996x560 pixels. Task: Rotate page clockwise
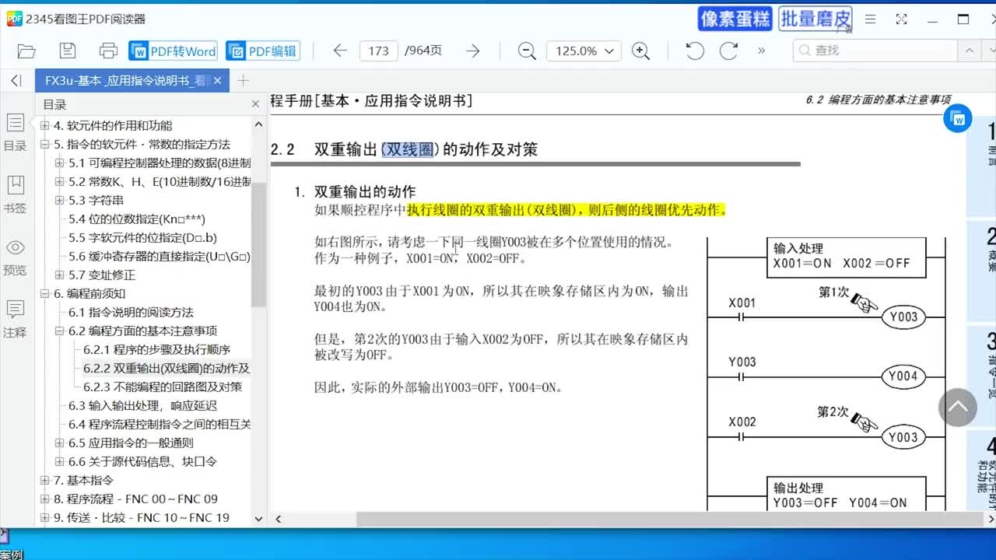(728, 51)
